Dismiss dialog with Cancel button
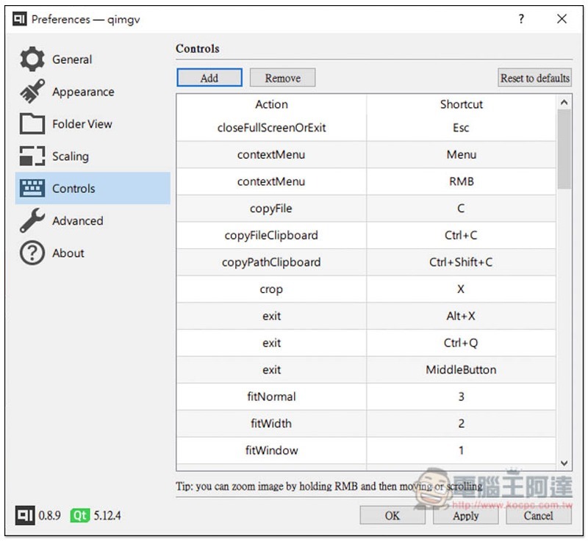This screenshot has width=588, height=542. pyautogui.click(x=539, y=516)
